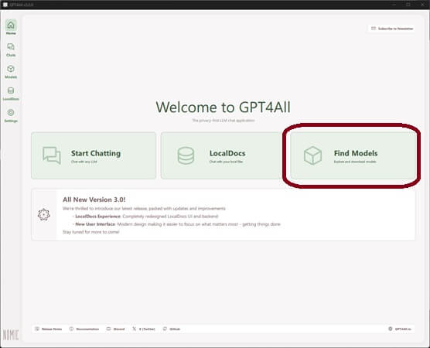
Task: Open GitHub link in footer
Action: click(172, 329)
